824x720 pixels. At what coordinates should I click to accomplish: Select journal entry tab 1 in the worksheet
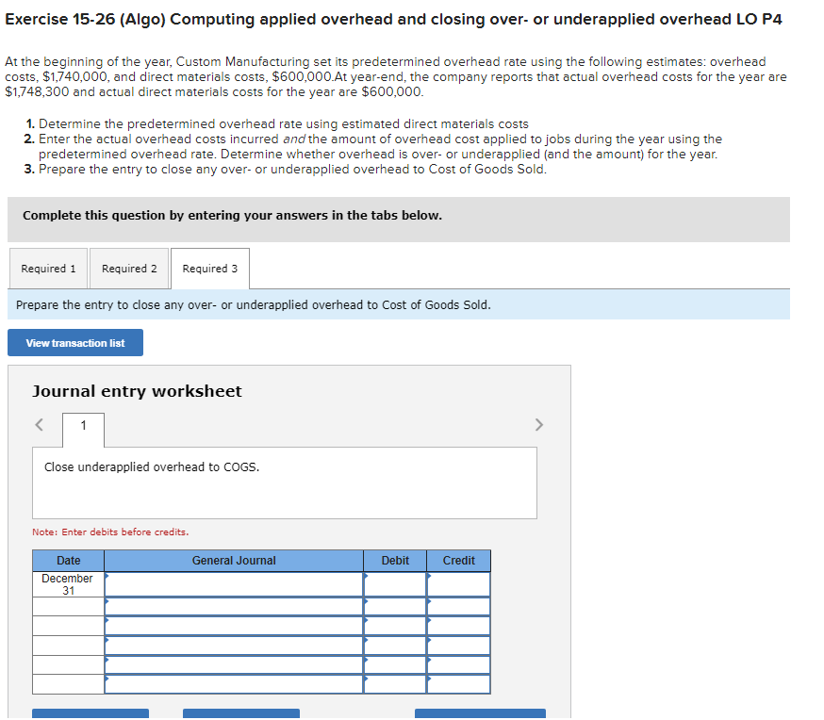coord(83,425)
